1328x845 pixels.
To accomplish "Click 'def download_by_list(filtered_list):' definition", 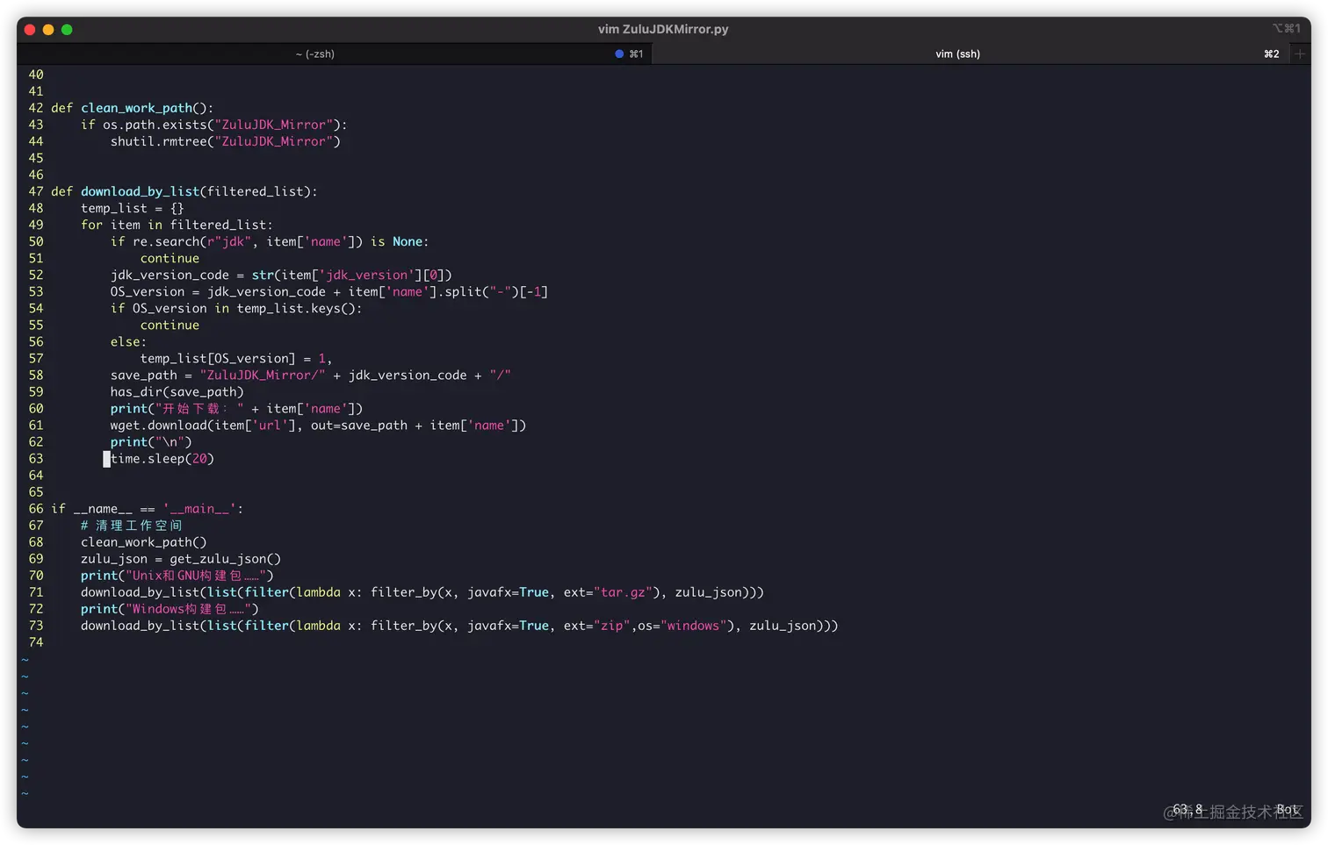I will [x=184, y=191].
